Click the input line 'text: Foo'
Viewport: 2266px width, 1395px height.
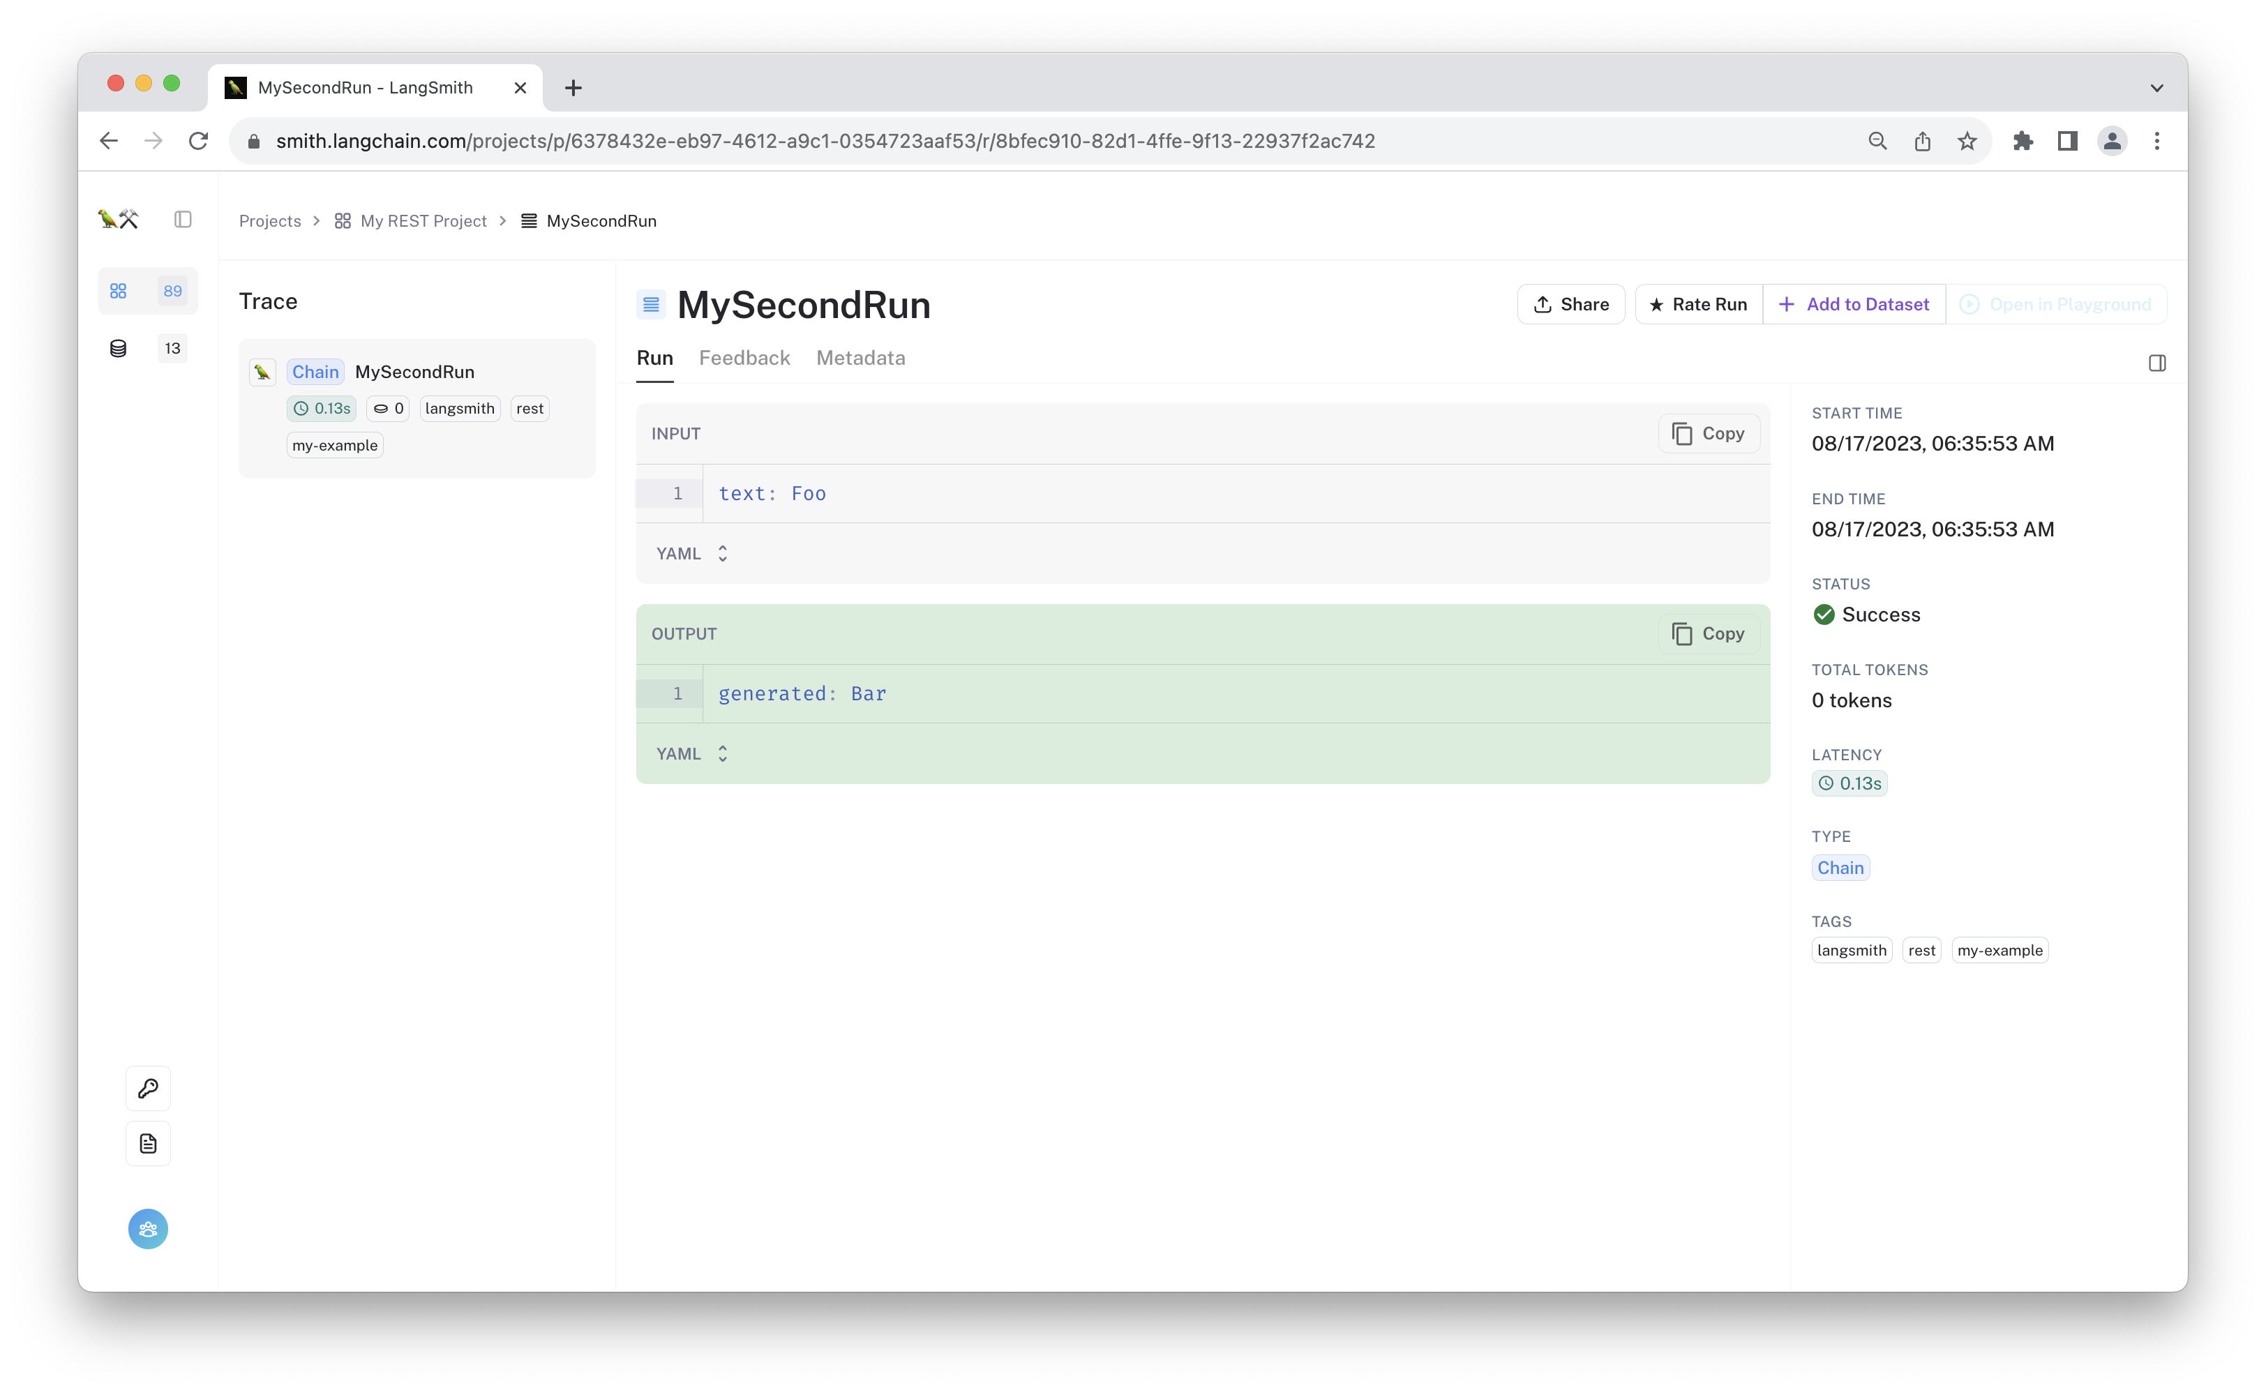[x=772, y=494]
